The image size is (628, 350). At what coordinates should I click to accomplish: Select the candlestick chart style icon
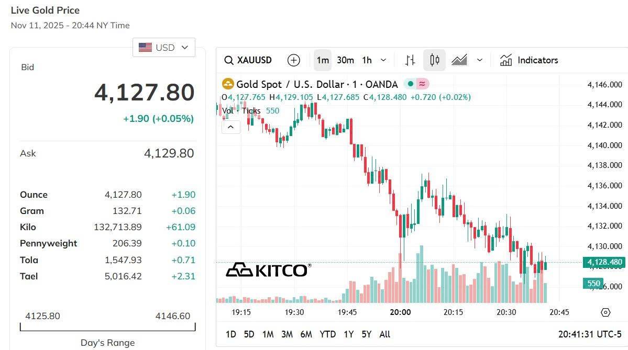point(434,60)
